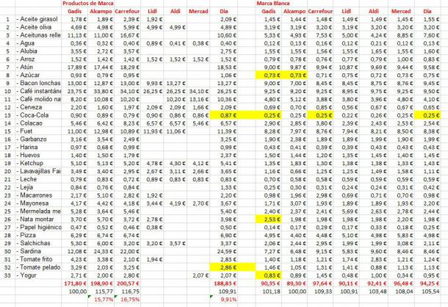448x307 pixels.
Task: Click the 'Azúcar' product cell
Action: [x=38, y=75]
